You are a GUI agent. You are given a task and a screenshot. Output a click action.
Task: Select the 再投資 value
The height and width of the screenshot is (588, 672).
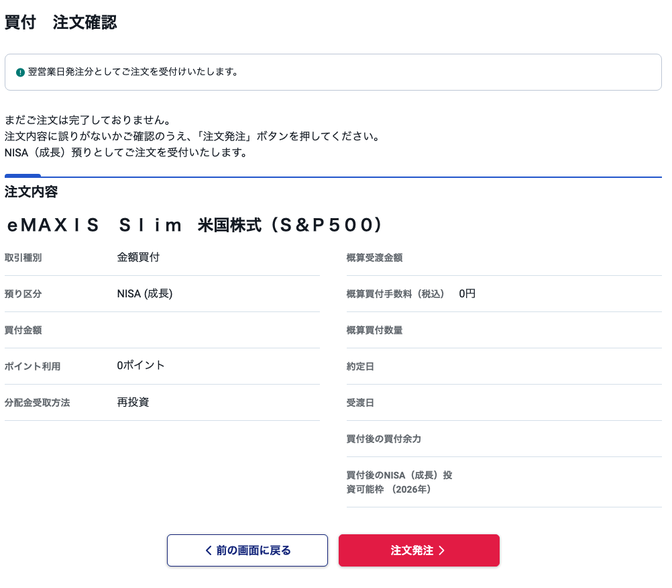[x=133, y=402]
